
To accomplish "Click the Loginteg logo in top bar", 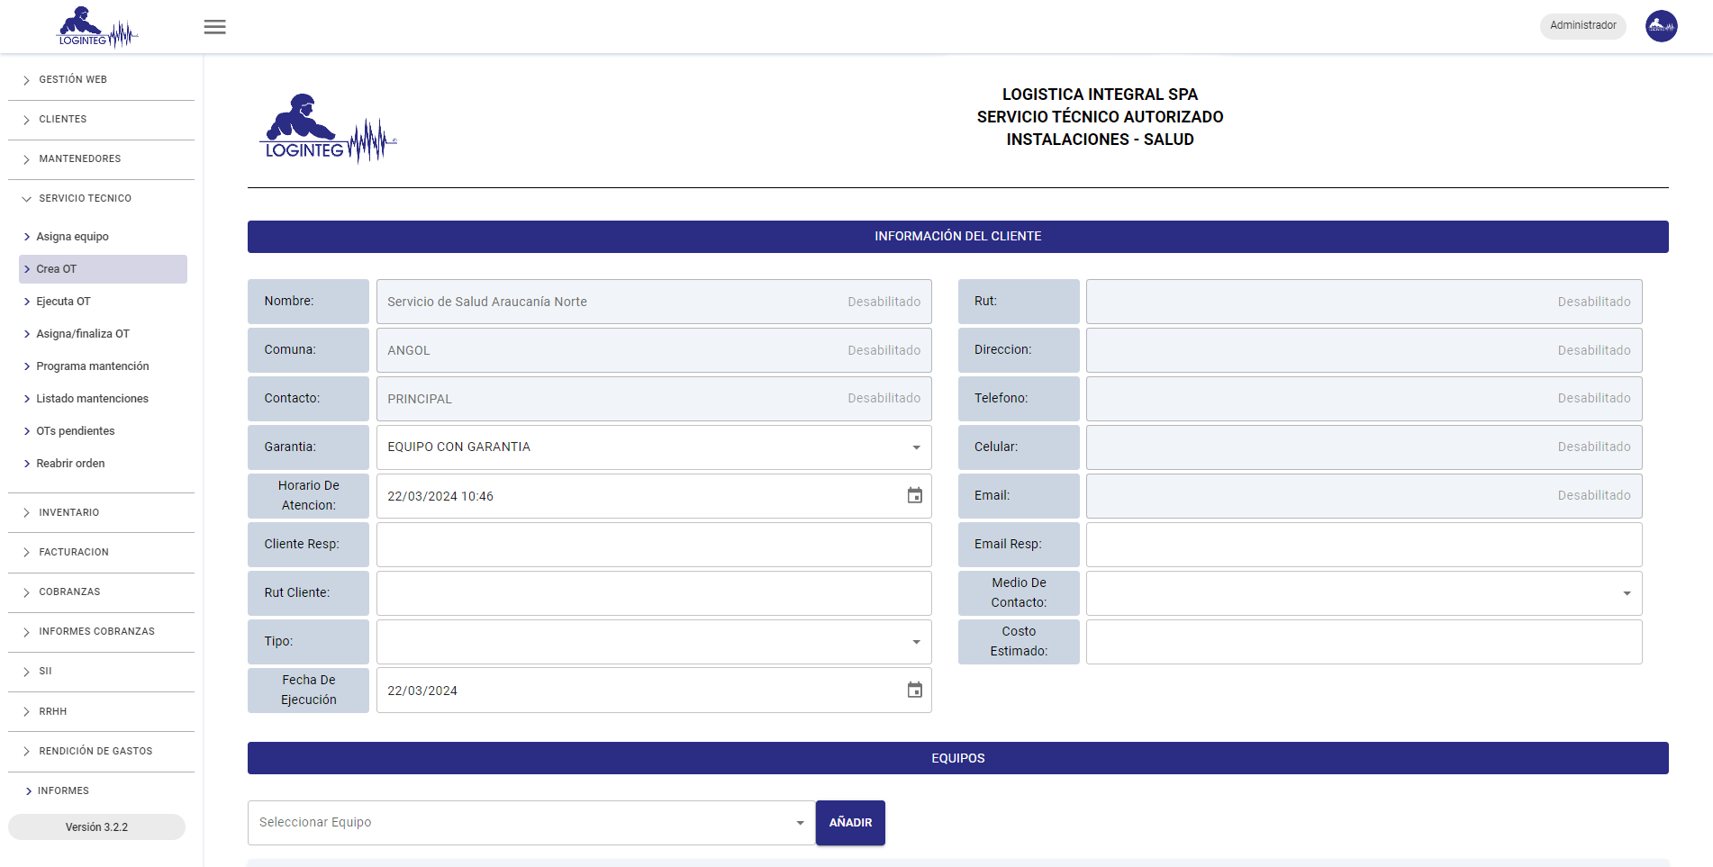I will [97, 27].
